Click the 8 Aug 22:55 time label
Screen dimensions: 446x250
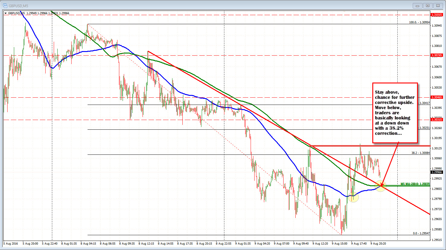coord(224,243)
